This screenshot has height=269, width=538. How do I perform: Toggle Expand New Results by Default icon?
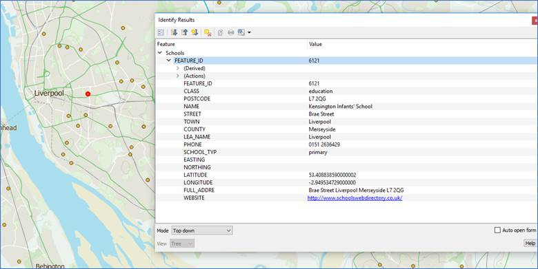(195, 32)
